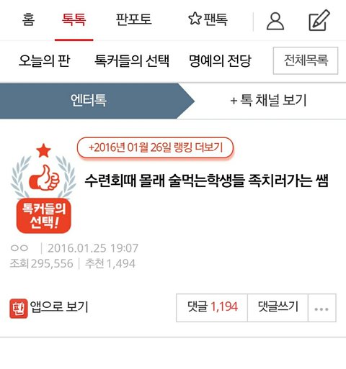
Task: Tap the write post pencil icon
Action: 319,20
